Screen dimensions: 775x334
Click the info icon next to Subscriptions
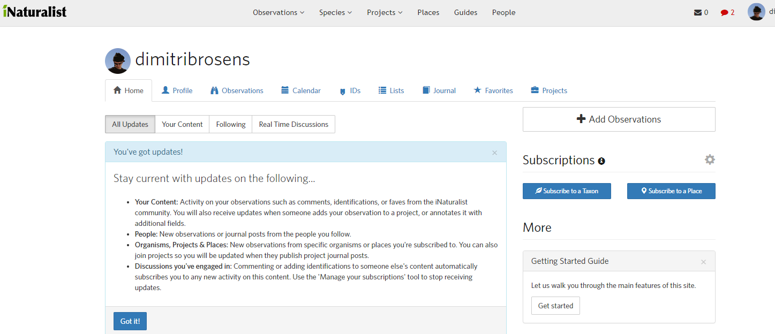(601, 161)
